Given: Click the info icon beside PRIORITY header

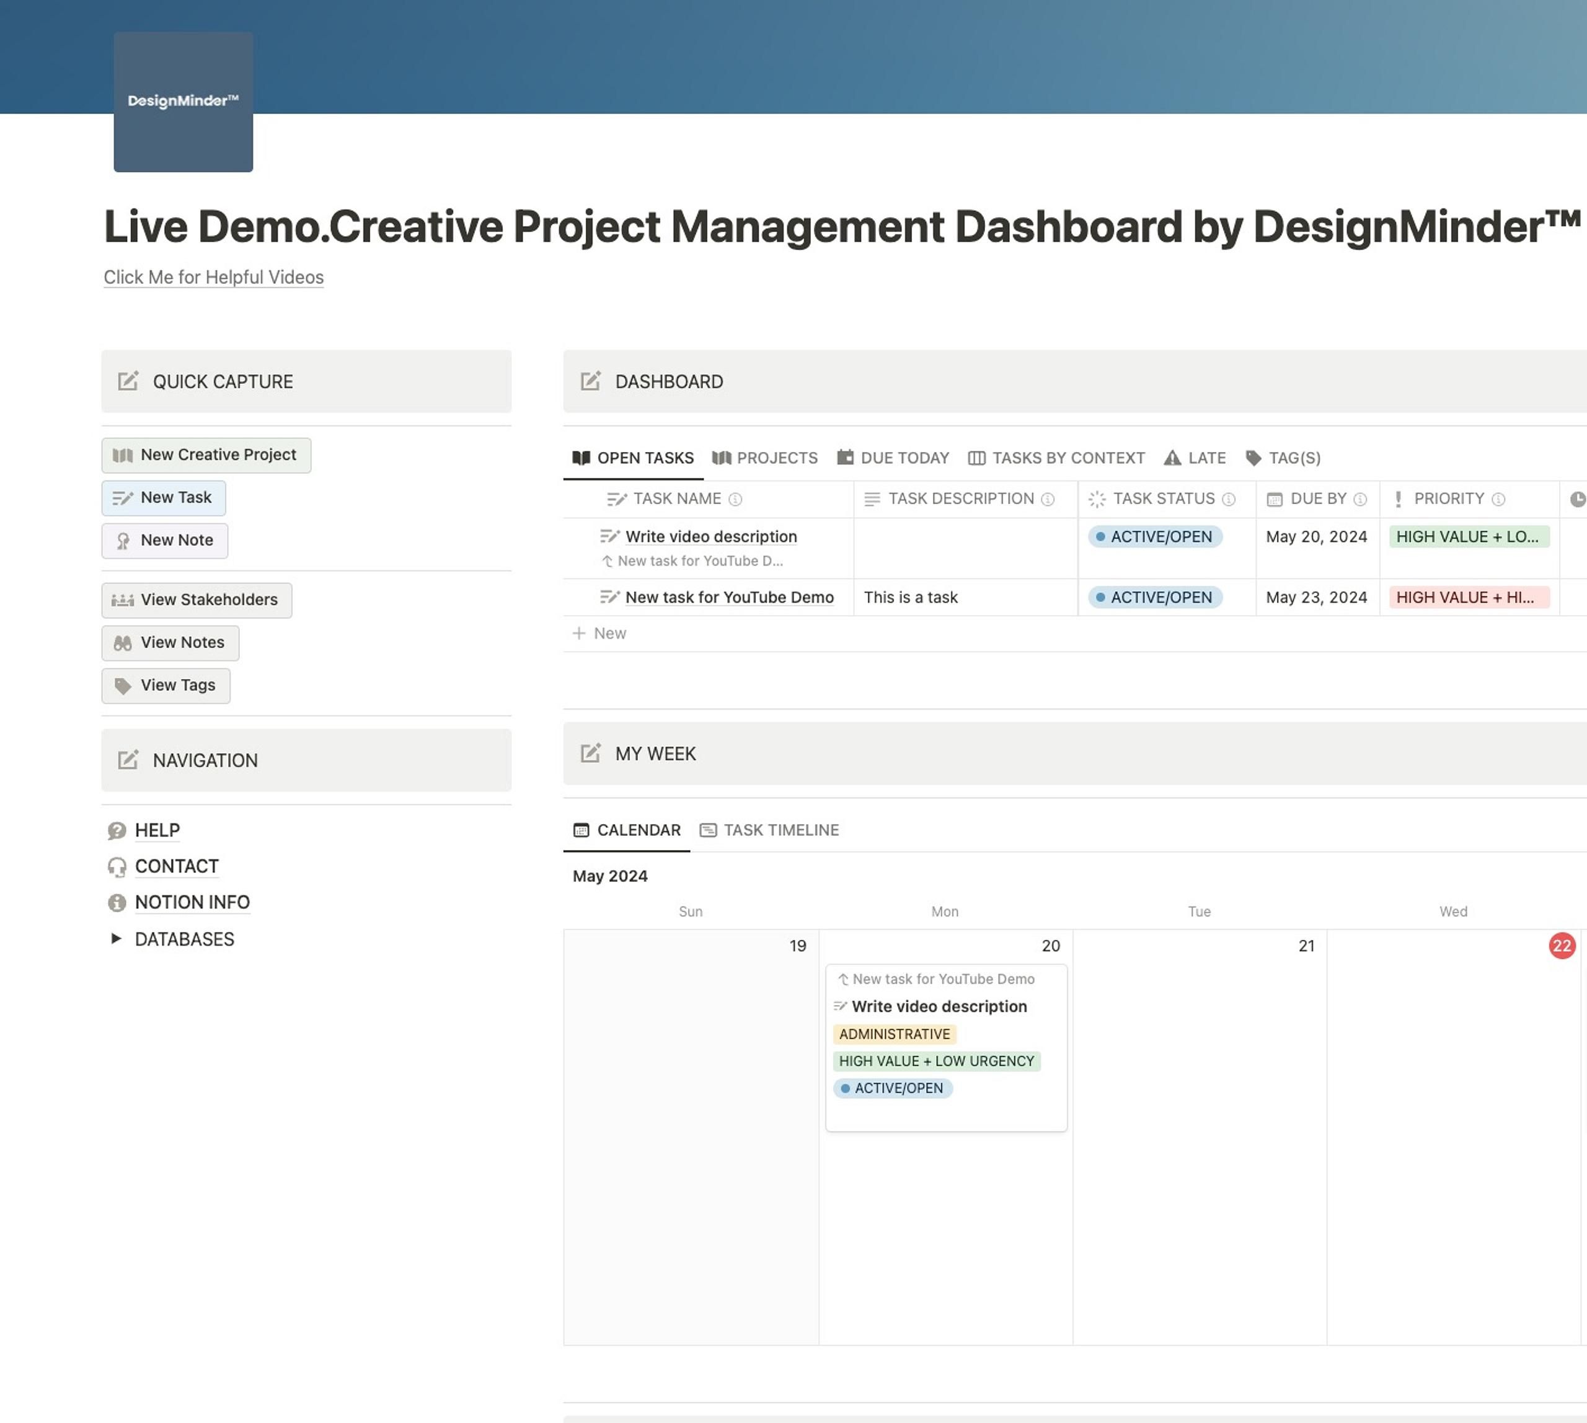Looking at the screenshot, I should 1498,499.
